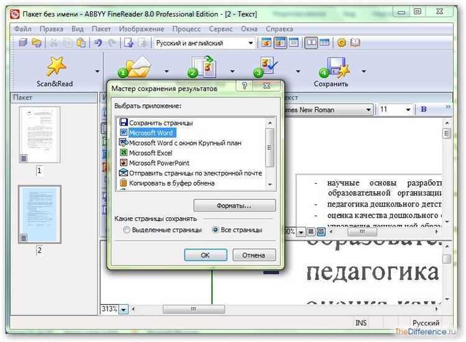This screenshot has width=466, height=342.
Task: Open the Правка menu
Action: pyautogui.click(x=52, y=29)
